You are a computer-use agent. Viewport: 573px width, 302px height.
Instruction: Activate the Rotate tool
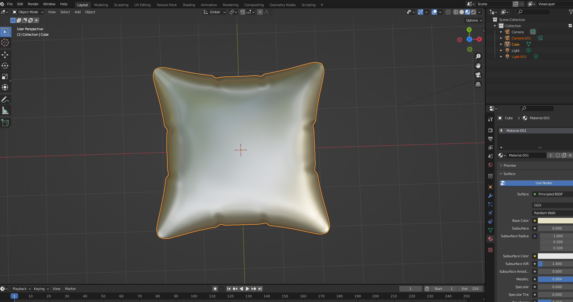pos(5,66)
